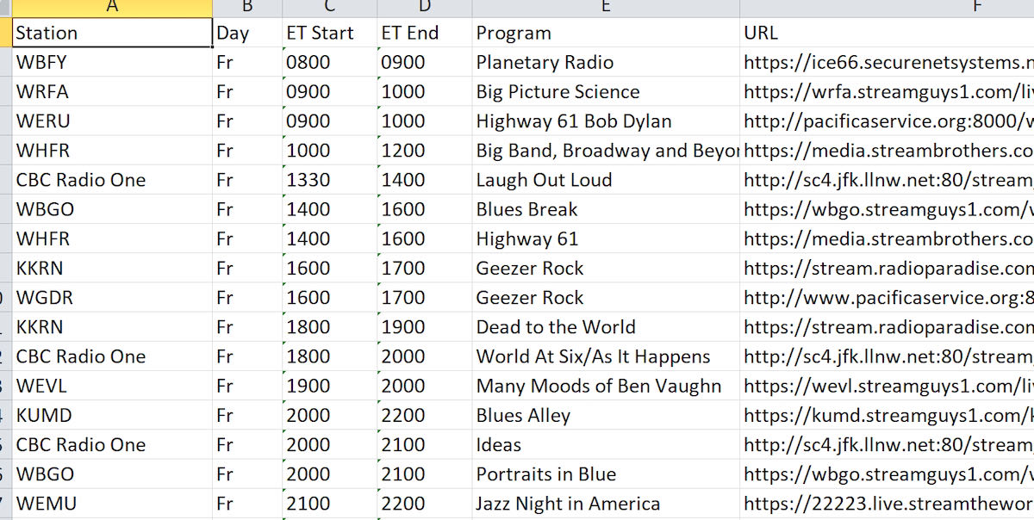Select the Dead to the World cell
Image resolution: width=1034 pixels, height=520 pixels.
606,327
